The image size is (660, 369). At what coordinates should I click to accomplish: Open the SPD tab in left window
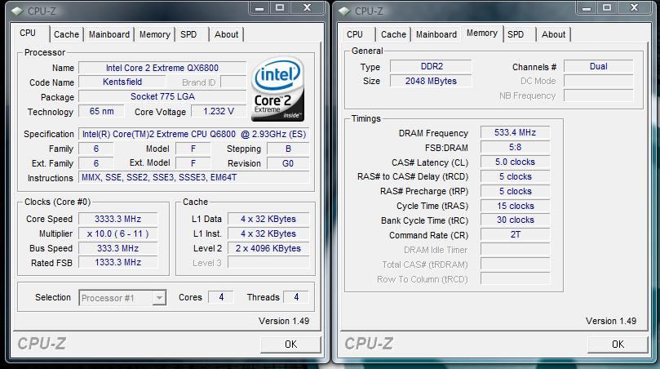pos(188,34)
